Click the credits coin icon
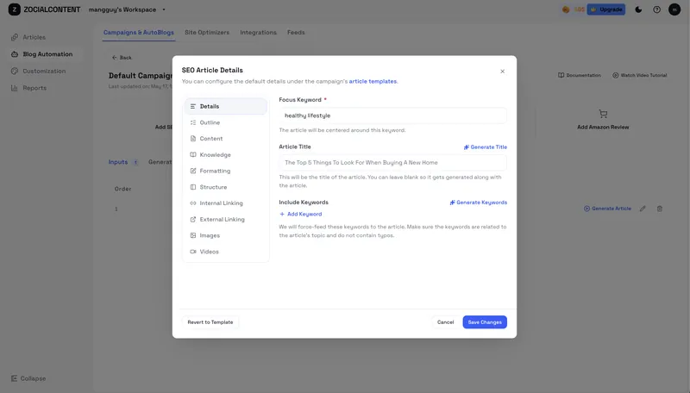This screenshot has height=393, width=690. 566,9
